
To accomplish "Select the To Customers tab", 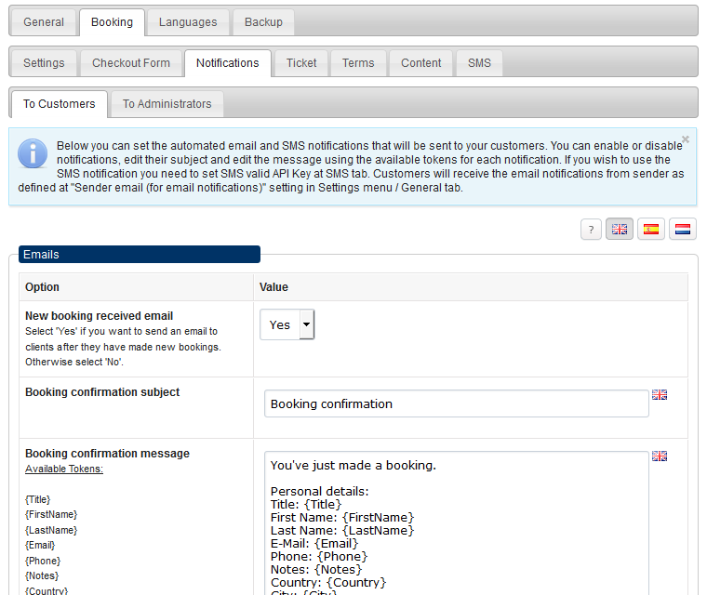I will coord(60,104).
